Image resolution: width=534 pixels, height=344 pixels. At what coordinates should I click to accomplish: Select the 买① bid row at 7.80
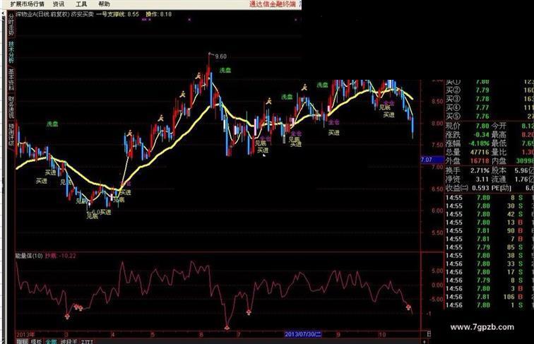coord(490,82)
